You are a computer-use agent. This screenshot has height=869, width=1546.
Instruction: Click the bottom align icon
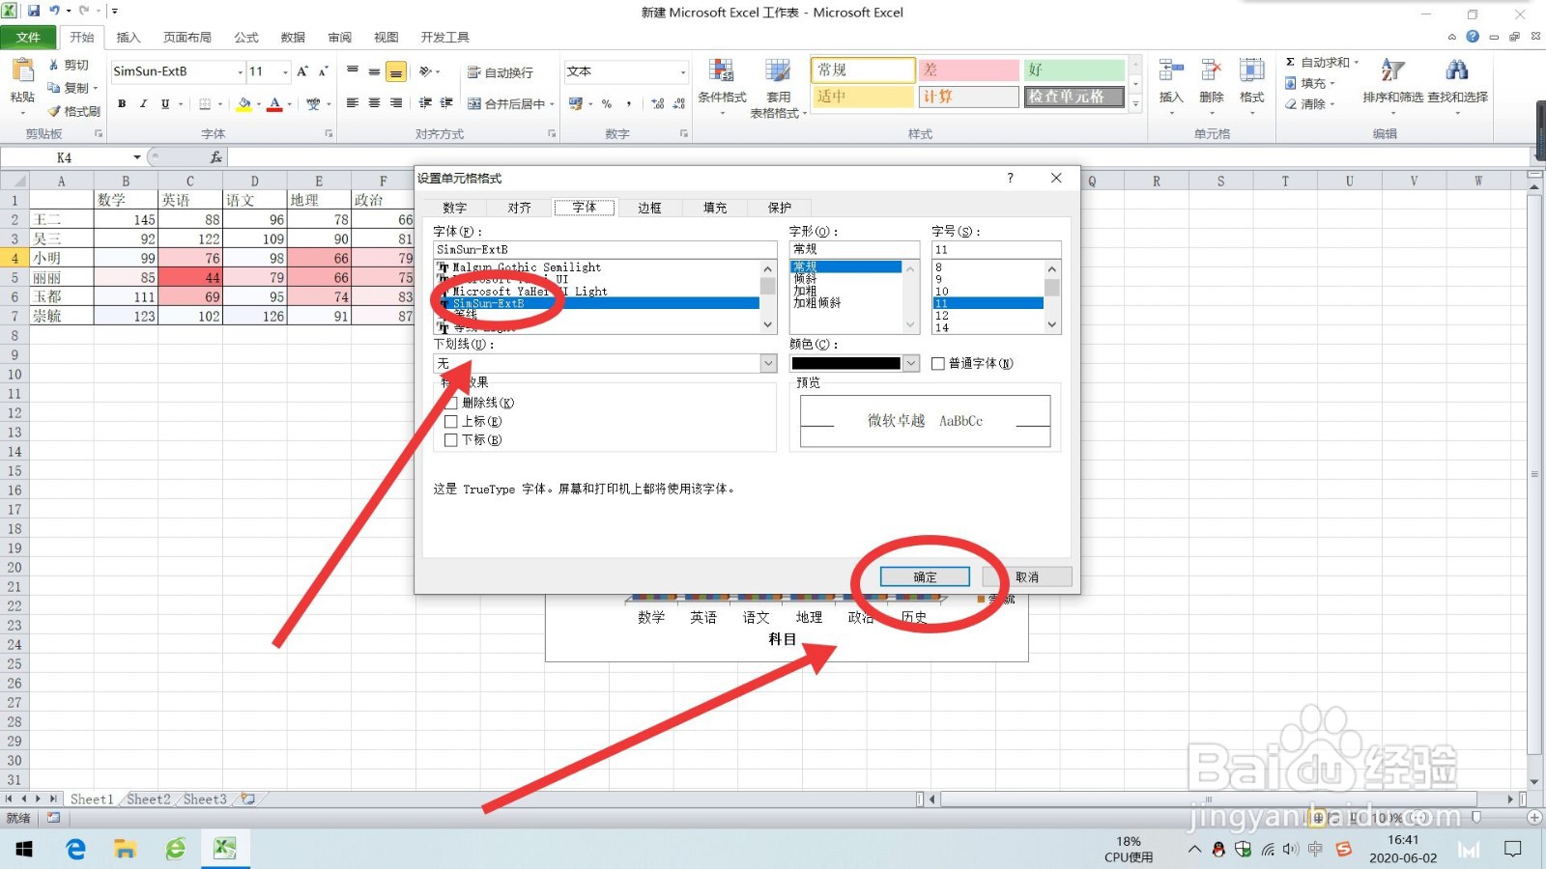pos(395,71)
